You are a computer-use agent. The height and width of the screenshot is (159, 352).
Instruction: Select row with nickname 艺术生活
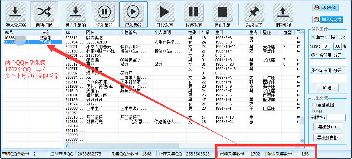pos(182,108)
